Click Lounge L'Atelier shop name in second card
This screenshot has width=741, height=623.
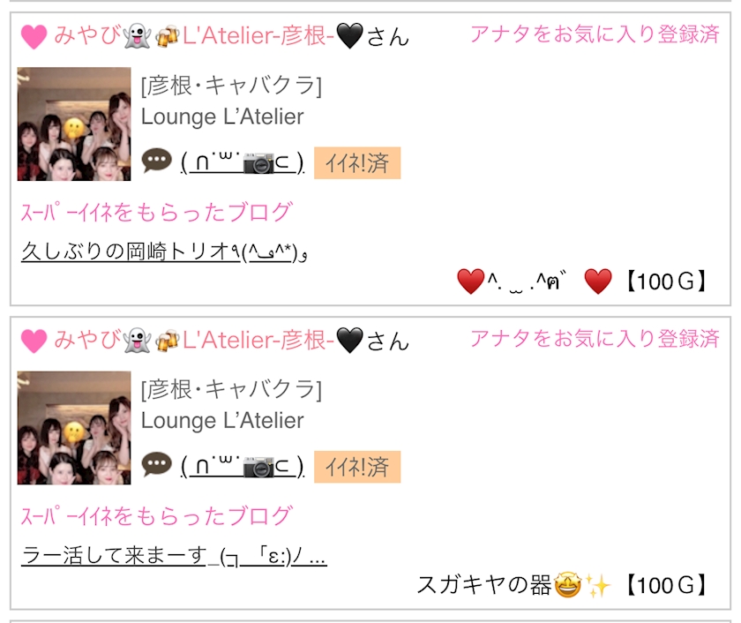222,421
